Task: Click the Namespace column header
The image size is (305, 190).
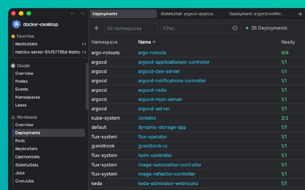Action: 104,42
